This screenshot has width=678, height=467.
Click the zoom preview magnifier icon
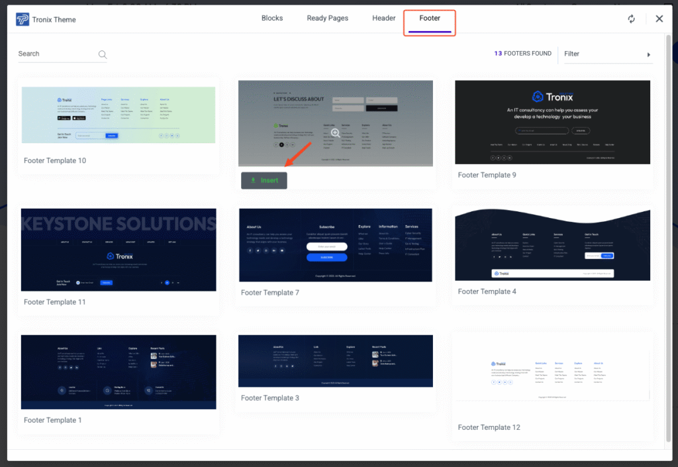click(x=335, y=133)
